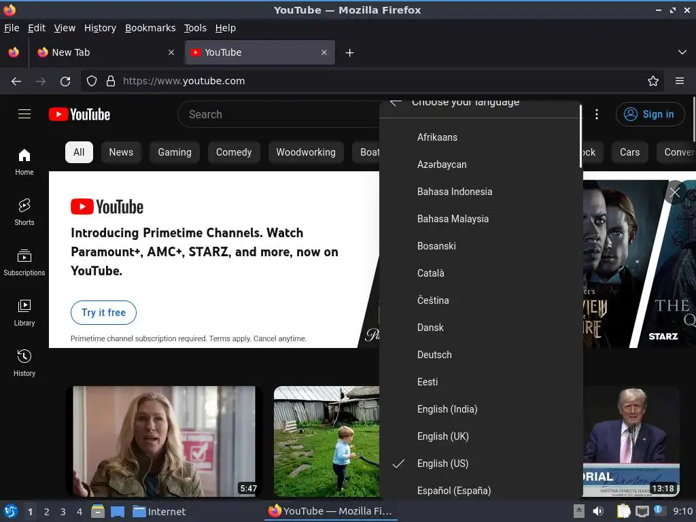Open the Tools menu
This screenshot has height=522, width=696.
195,28
